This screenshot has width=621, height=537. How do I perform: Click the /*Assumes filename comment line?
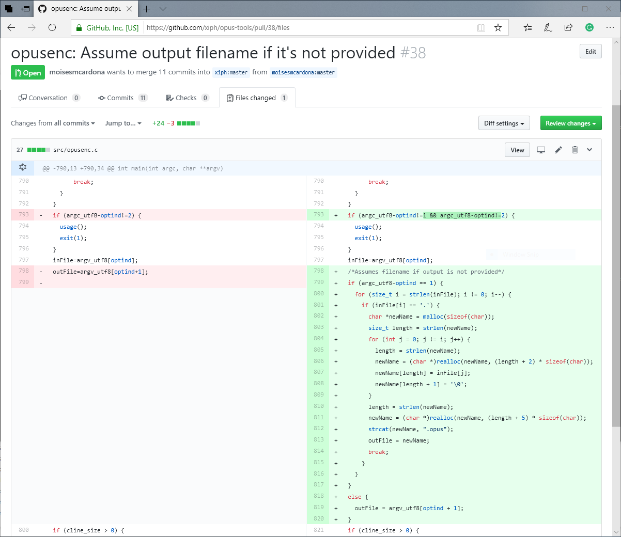point(426,272)
